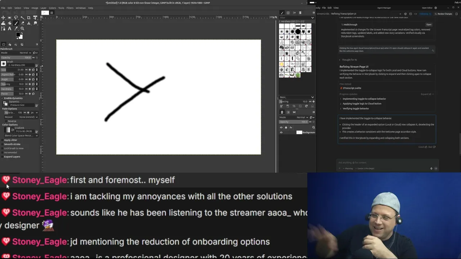The image size is (461, 259).
Task: Open the Repeat None (extend) dropdown
Action: [21, 117]
